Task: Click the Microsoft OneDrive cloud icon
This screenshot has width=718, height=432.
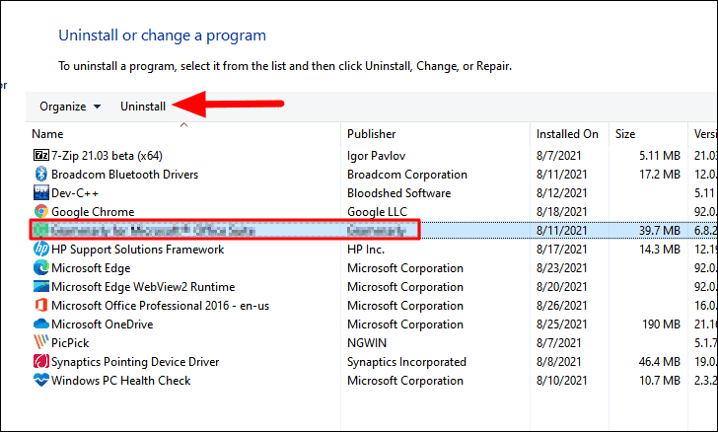Action: click(x=41, y=324)
